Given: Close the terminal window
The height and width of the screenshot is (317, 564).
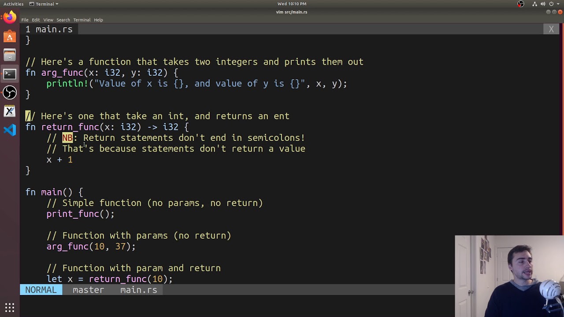Looking at the screenshot, I should coord(560,12).
